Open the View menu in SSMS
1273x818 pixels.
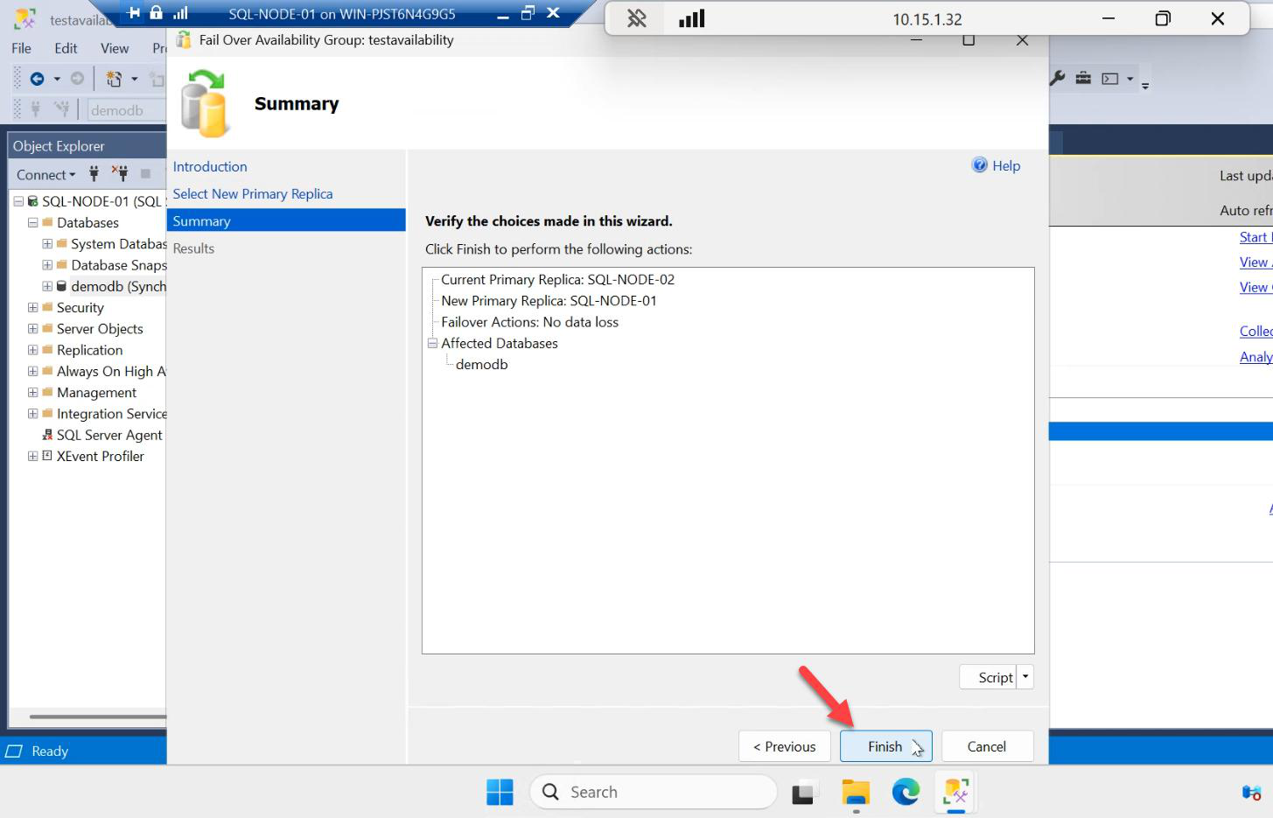(115, 48)
